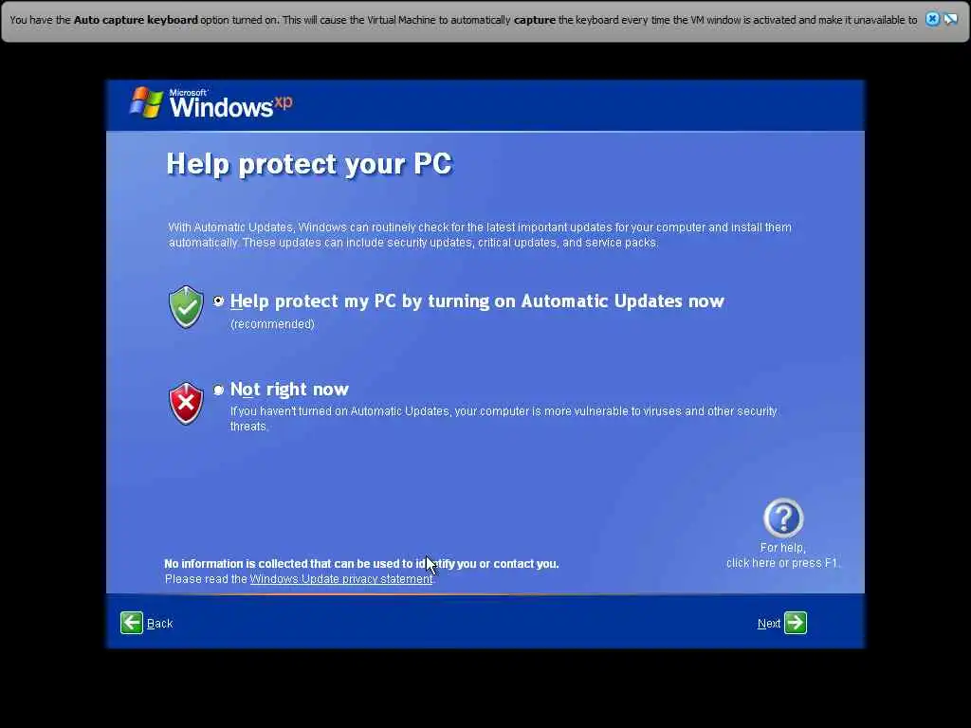
Task: Click the green Back arrow icon
Action: (x=131, y=623)
